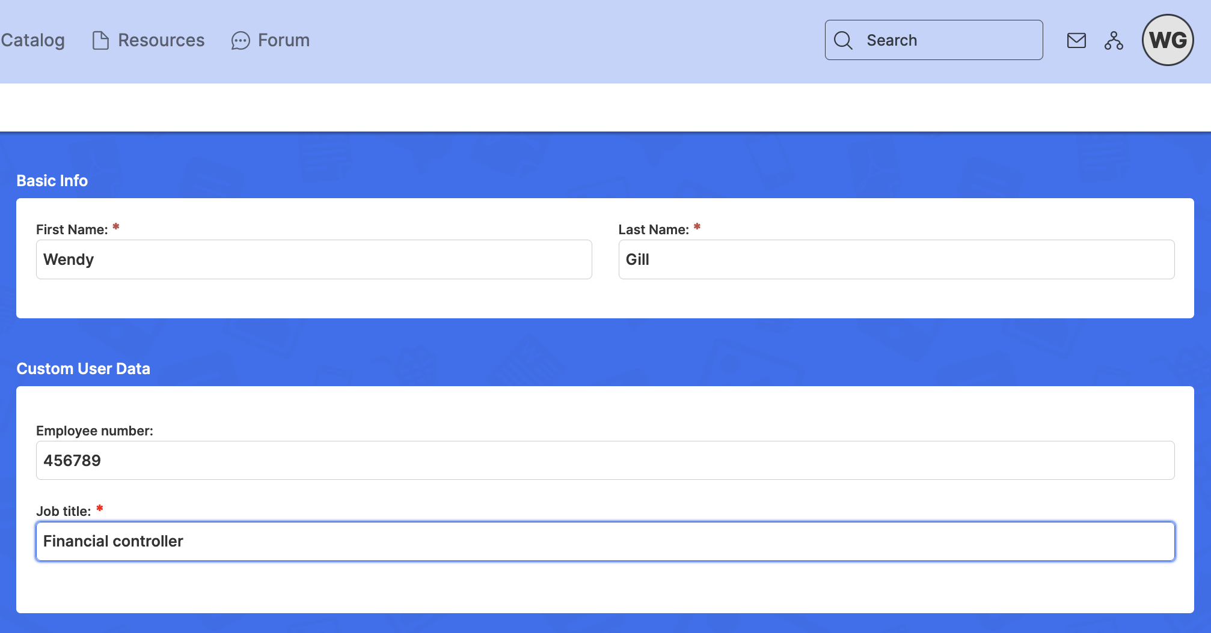Focus the Search input field
1211x633 pixels.
click(x=934, y=40)
